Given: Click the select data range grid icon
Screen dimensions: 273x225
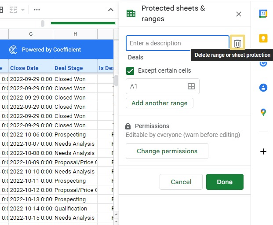Looking at the screenshot, I should (x=191, y=87).
